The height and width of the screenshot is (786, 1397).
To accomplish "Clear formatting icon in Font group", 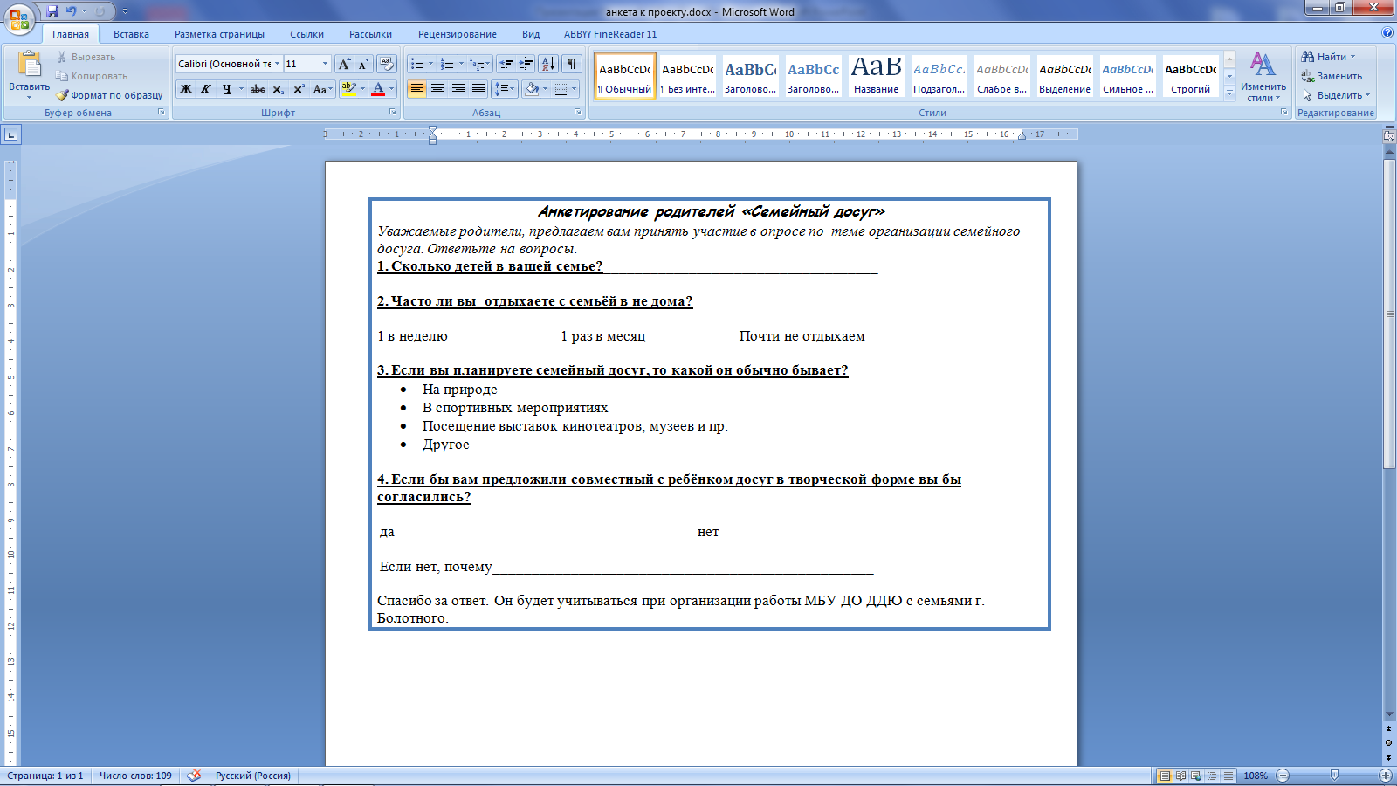I will (387, 64).
